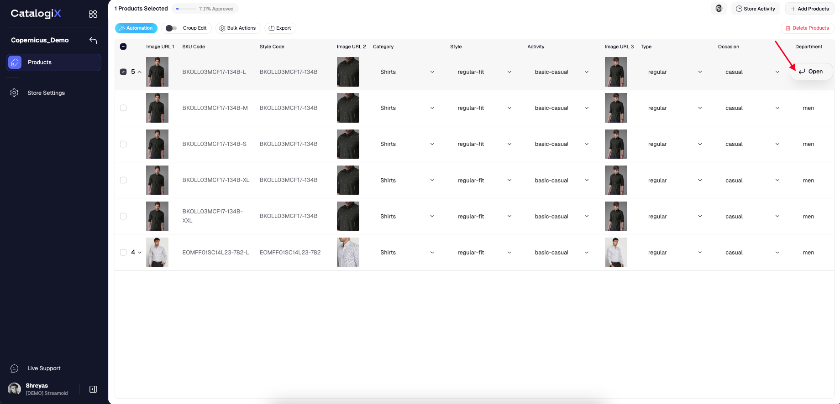Click the apps grid icon beside CatalogiX logo
The width and height of the screenshot is (840, 404).
pyautogui.click(x=93, y=14)
